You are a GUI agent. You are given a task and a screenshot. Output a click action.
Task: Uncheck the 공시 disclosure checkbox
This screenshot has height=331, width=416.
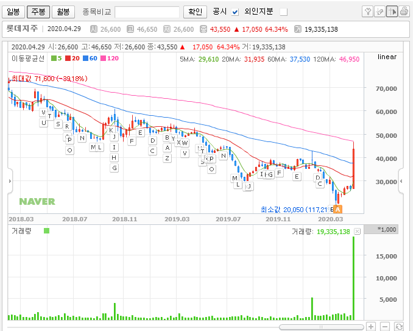click(x=235, y=12)
